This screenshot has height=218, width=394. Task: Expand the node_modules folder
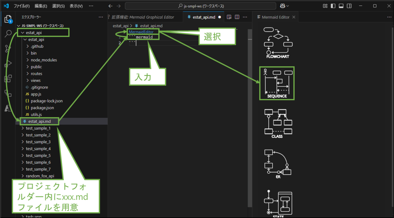coord(44,60)
